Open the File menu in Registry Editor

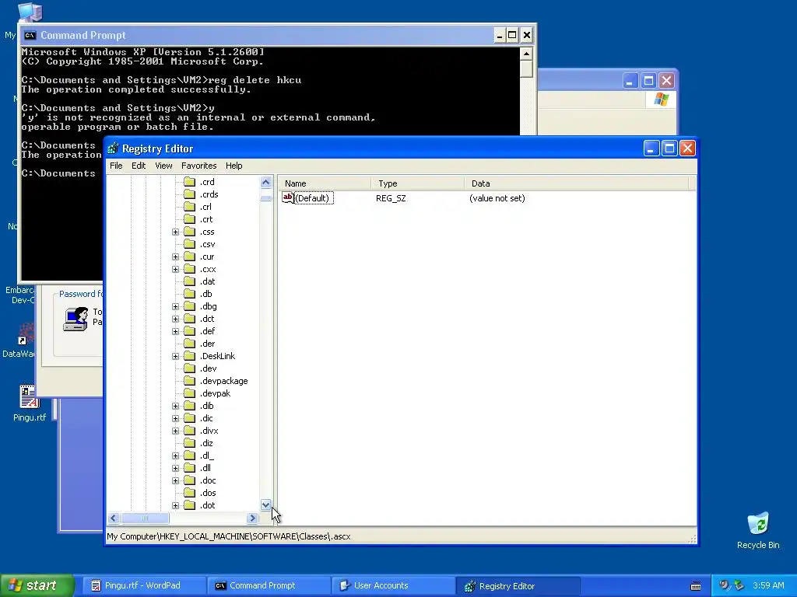(x=116, y=166)
